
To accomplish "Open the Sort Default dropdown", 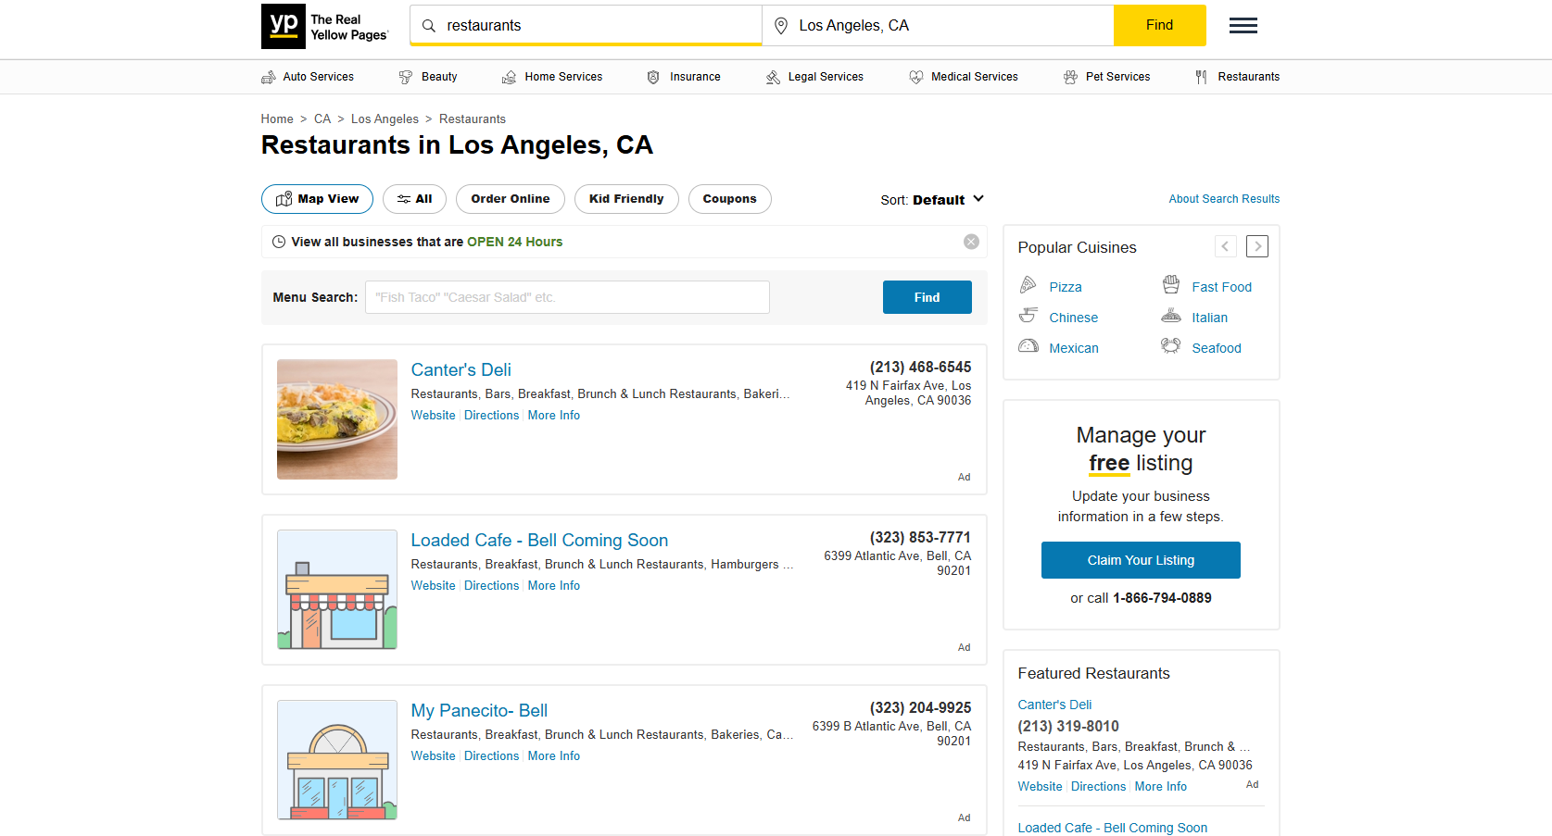I will (932, 200).
